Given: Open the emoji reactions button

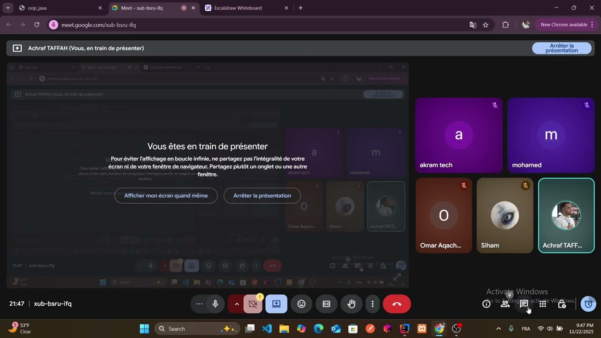Looking at the screenshot, I should tap(301, 304).
